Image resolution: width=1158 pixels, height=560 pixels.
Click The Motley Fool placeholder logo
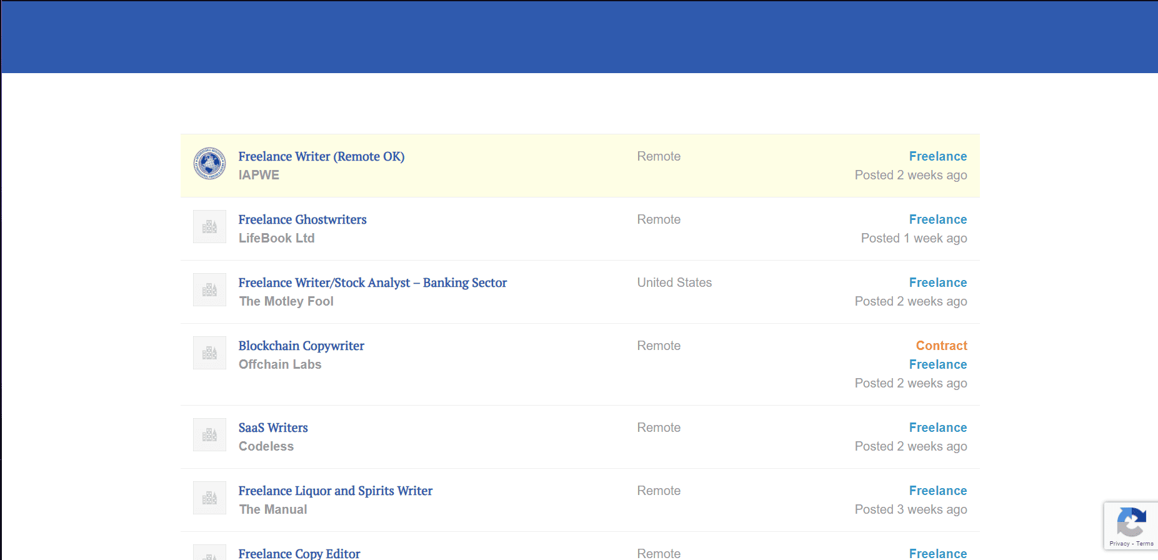click(x=209, y=290)
